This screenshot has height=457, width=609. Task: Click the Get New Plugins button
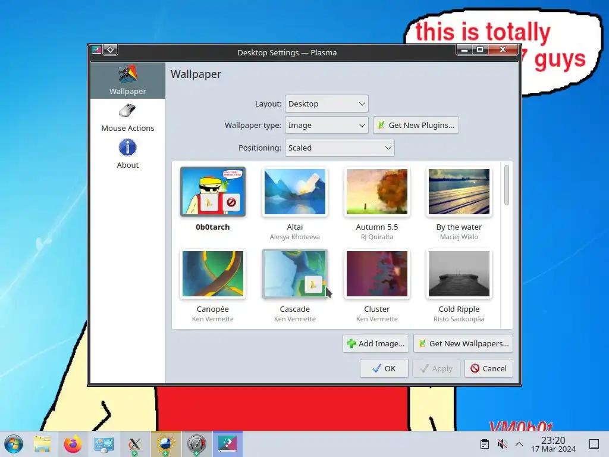[x=416, y=125]
